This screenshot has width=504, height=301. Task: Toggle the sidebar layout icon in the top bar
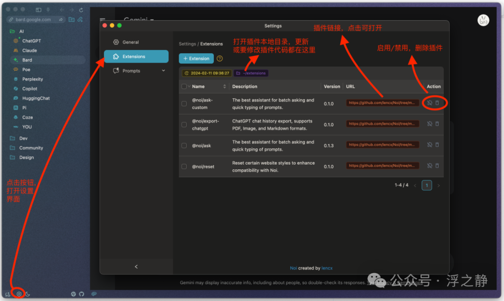click(39, 10)
